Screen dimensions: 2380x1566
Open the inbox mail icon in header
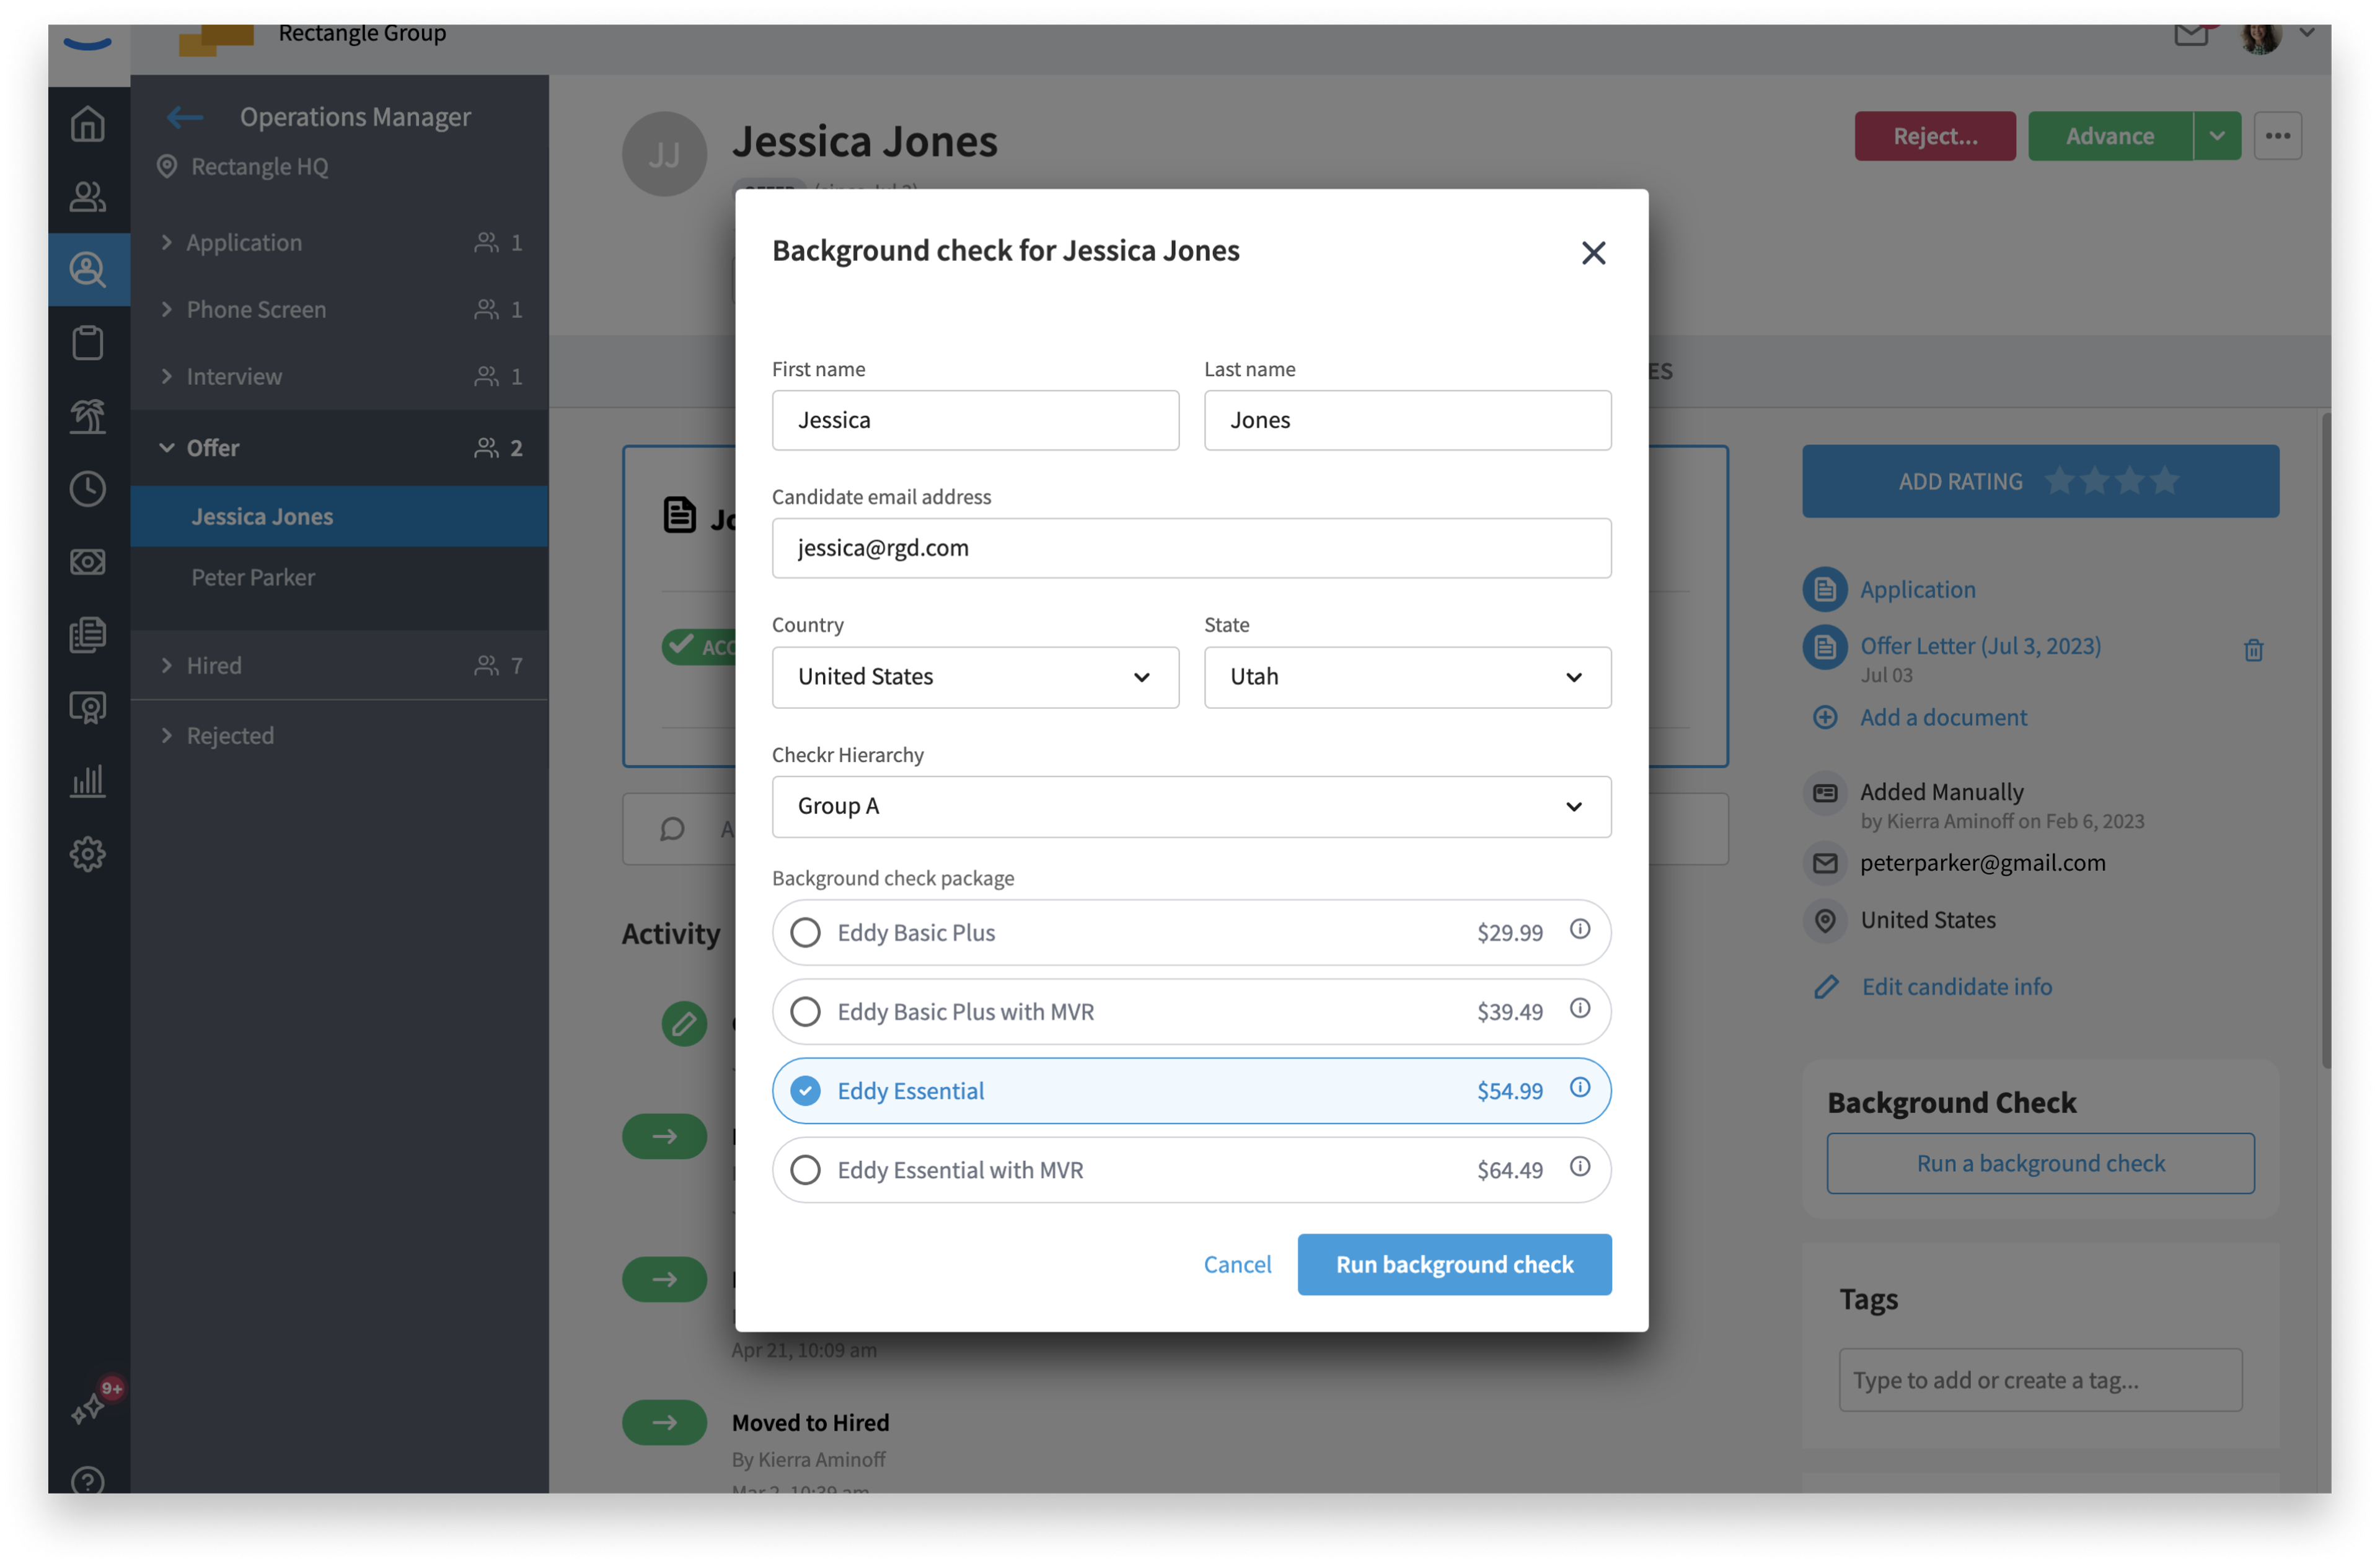tap(2191, 34)
